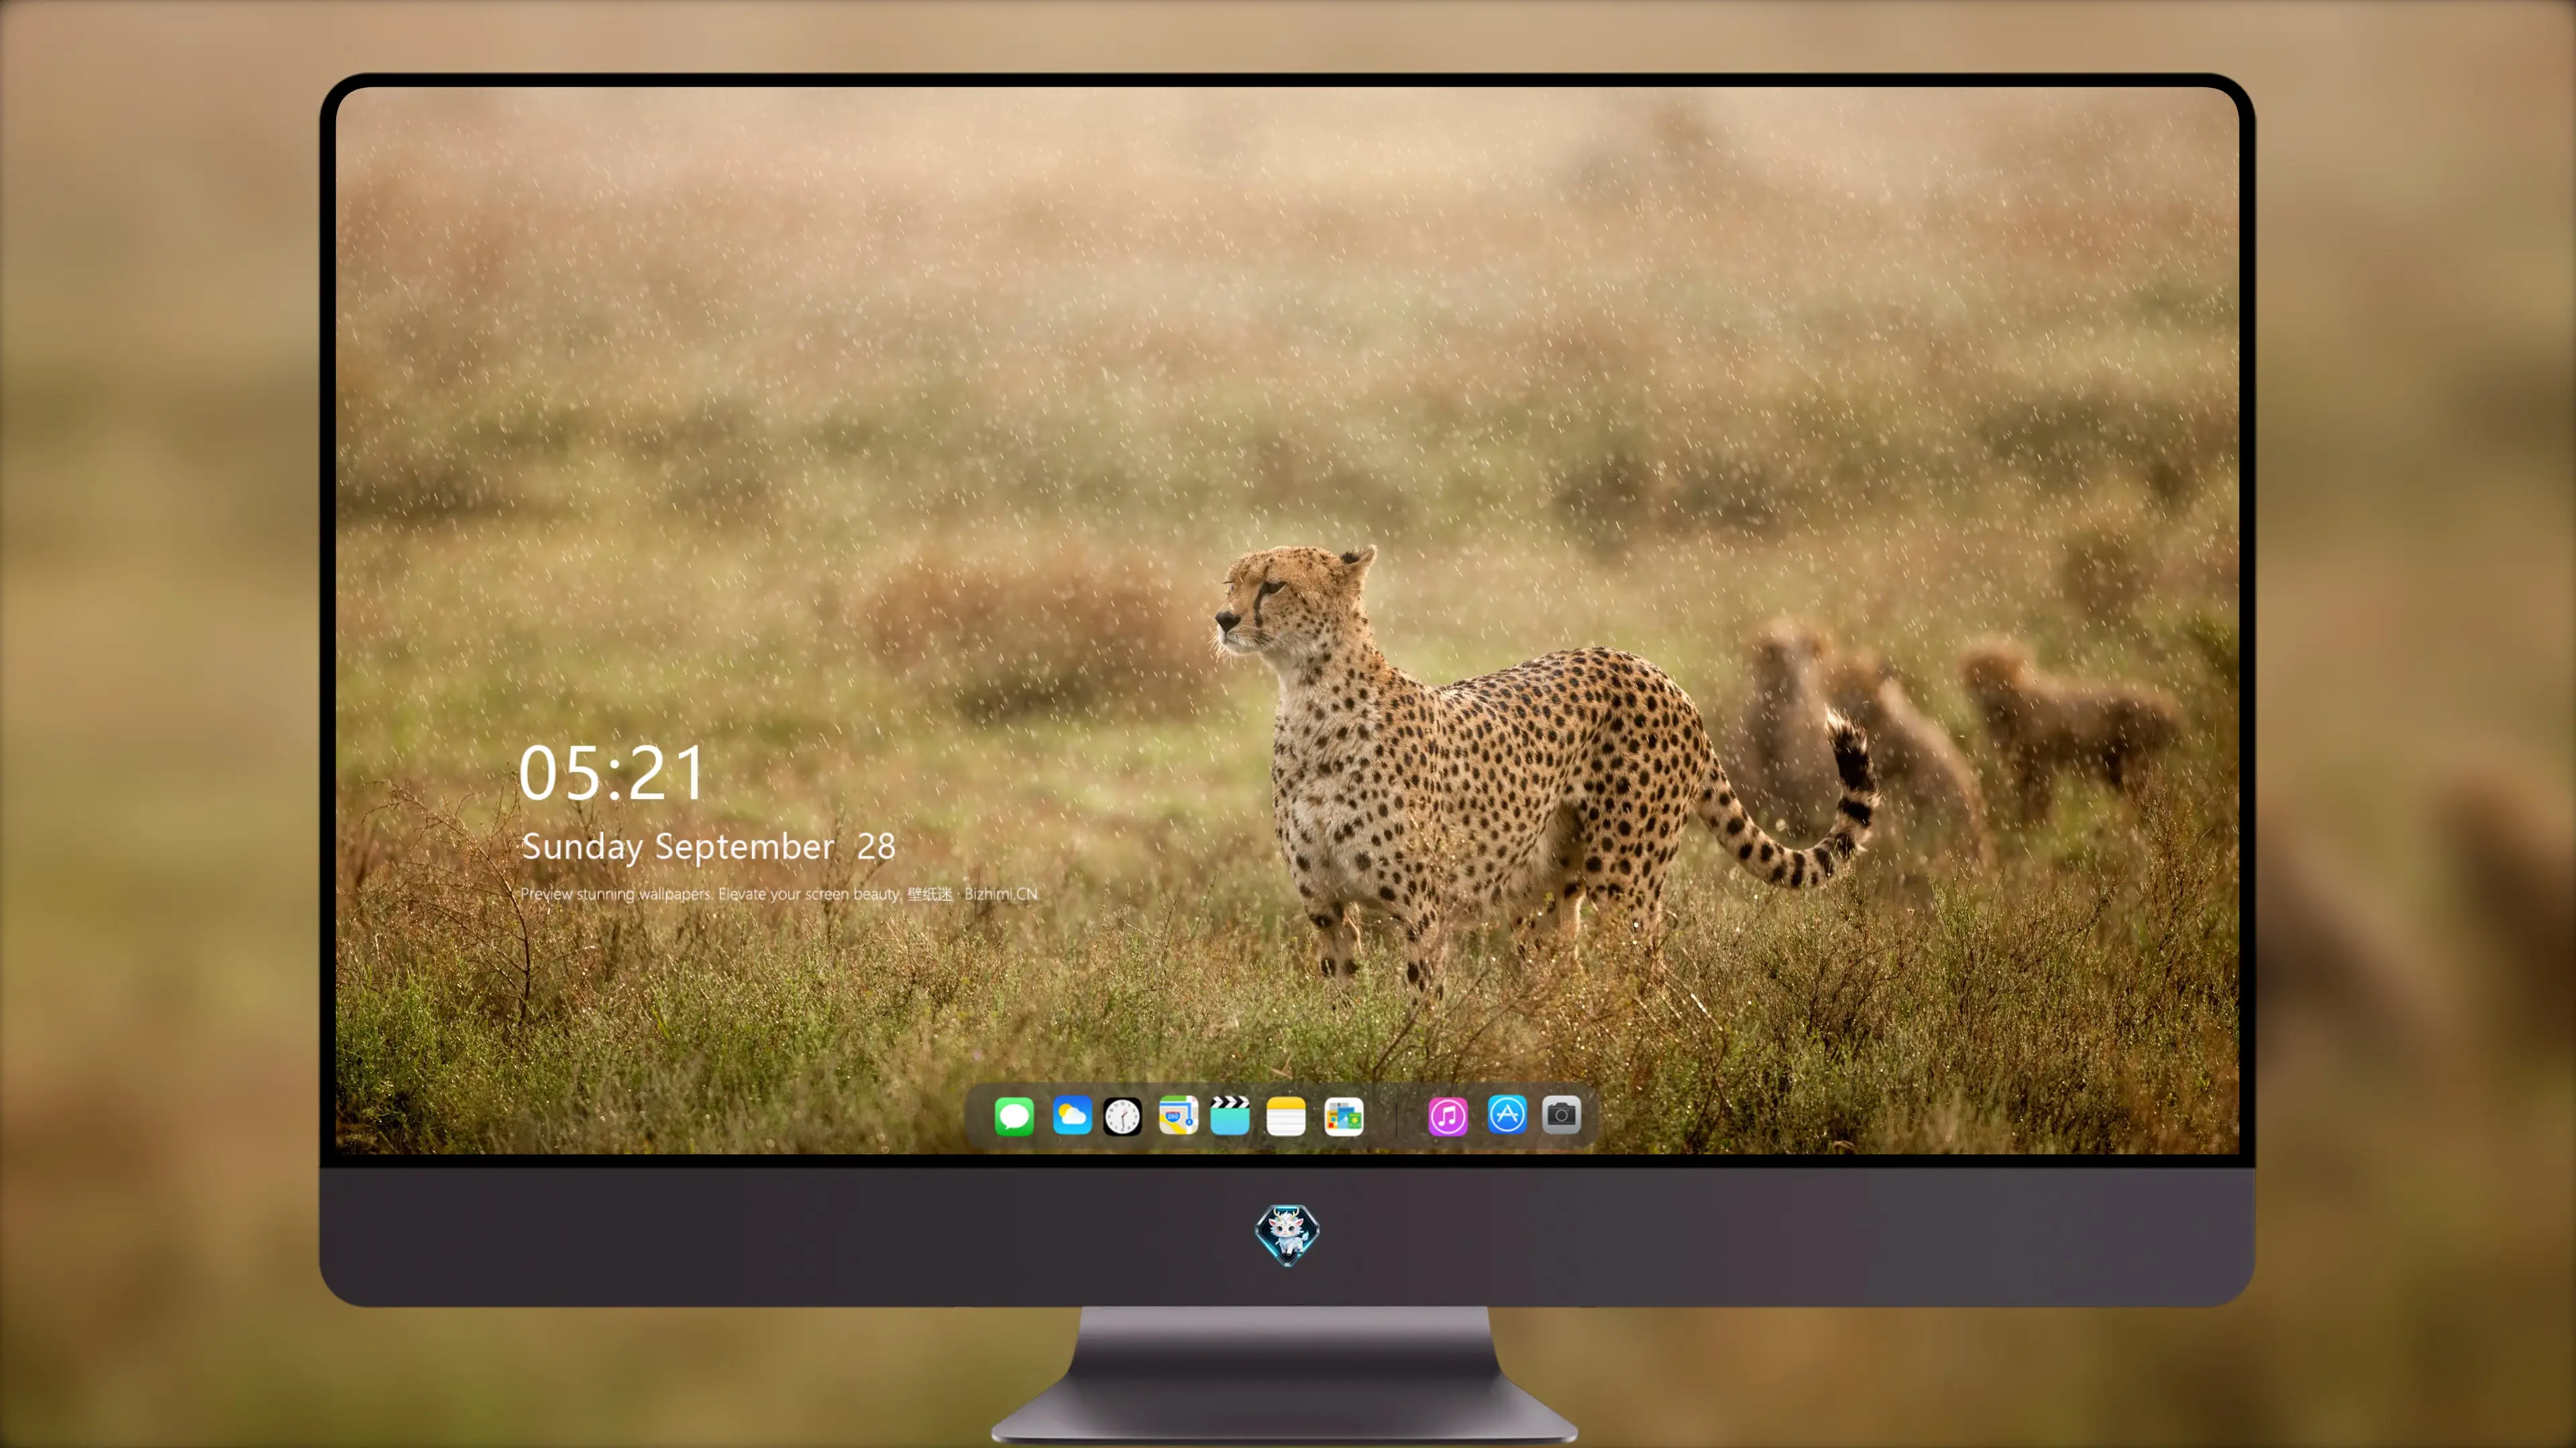The width and height of the screenshot is (2576, 1448).
Task: Open the yellow Notes app
Action: coord(1286,1116)
